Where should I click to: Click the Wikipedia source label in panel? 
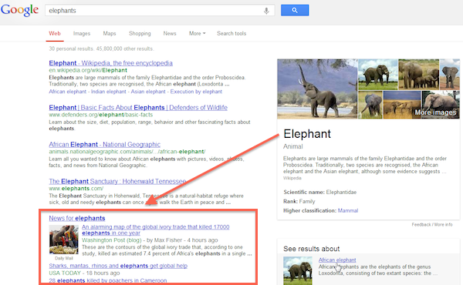click(292, 178)
